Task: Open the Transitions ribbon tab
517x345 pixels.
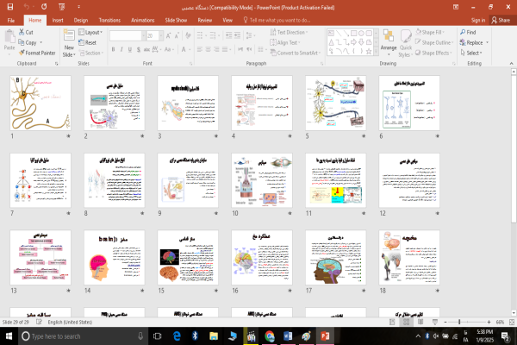Action: [x=109, y=18]
